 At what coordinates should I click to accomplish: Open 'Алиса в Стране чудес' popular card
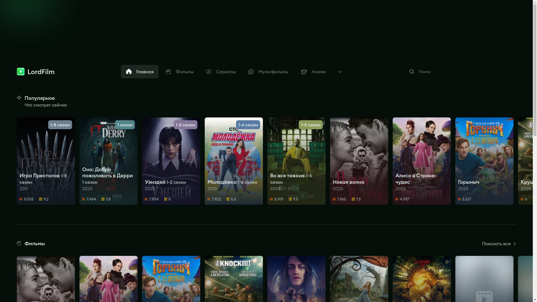[x=422, y=161]
